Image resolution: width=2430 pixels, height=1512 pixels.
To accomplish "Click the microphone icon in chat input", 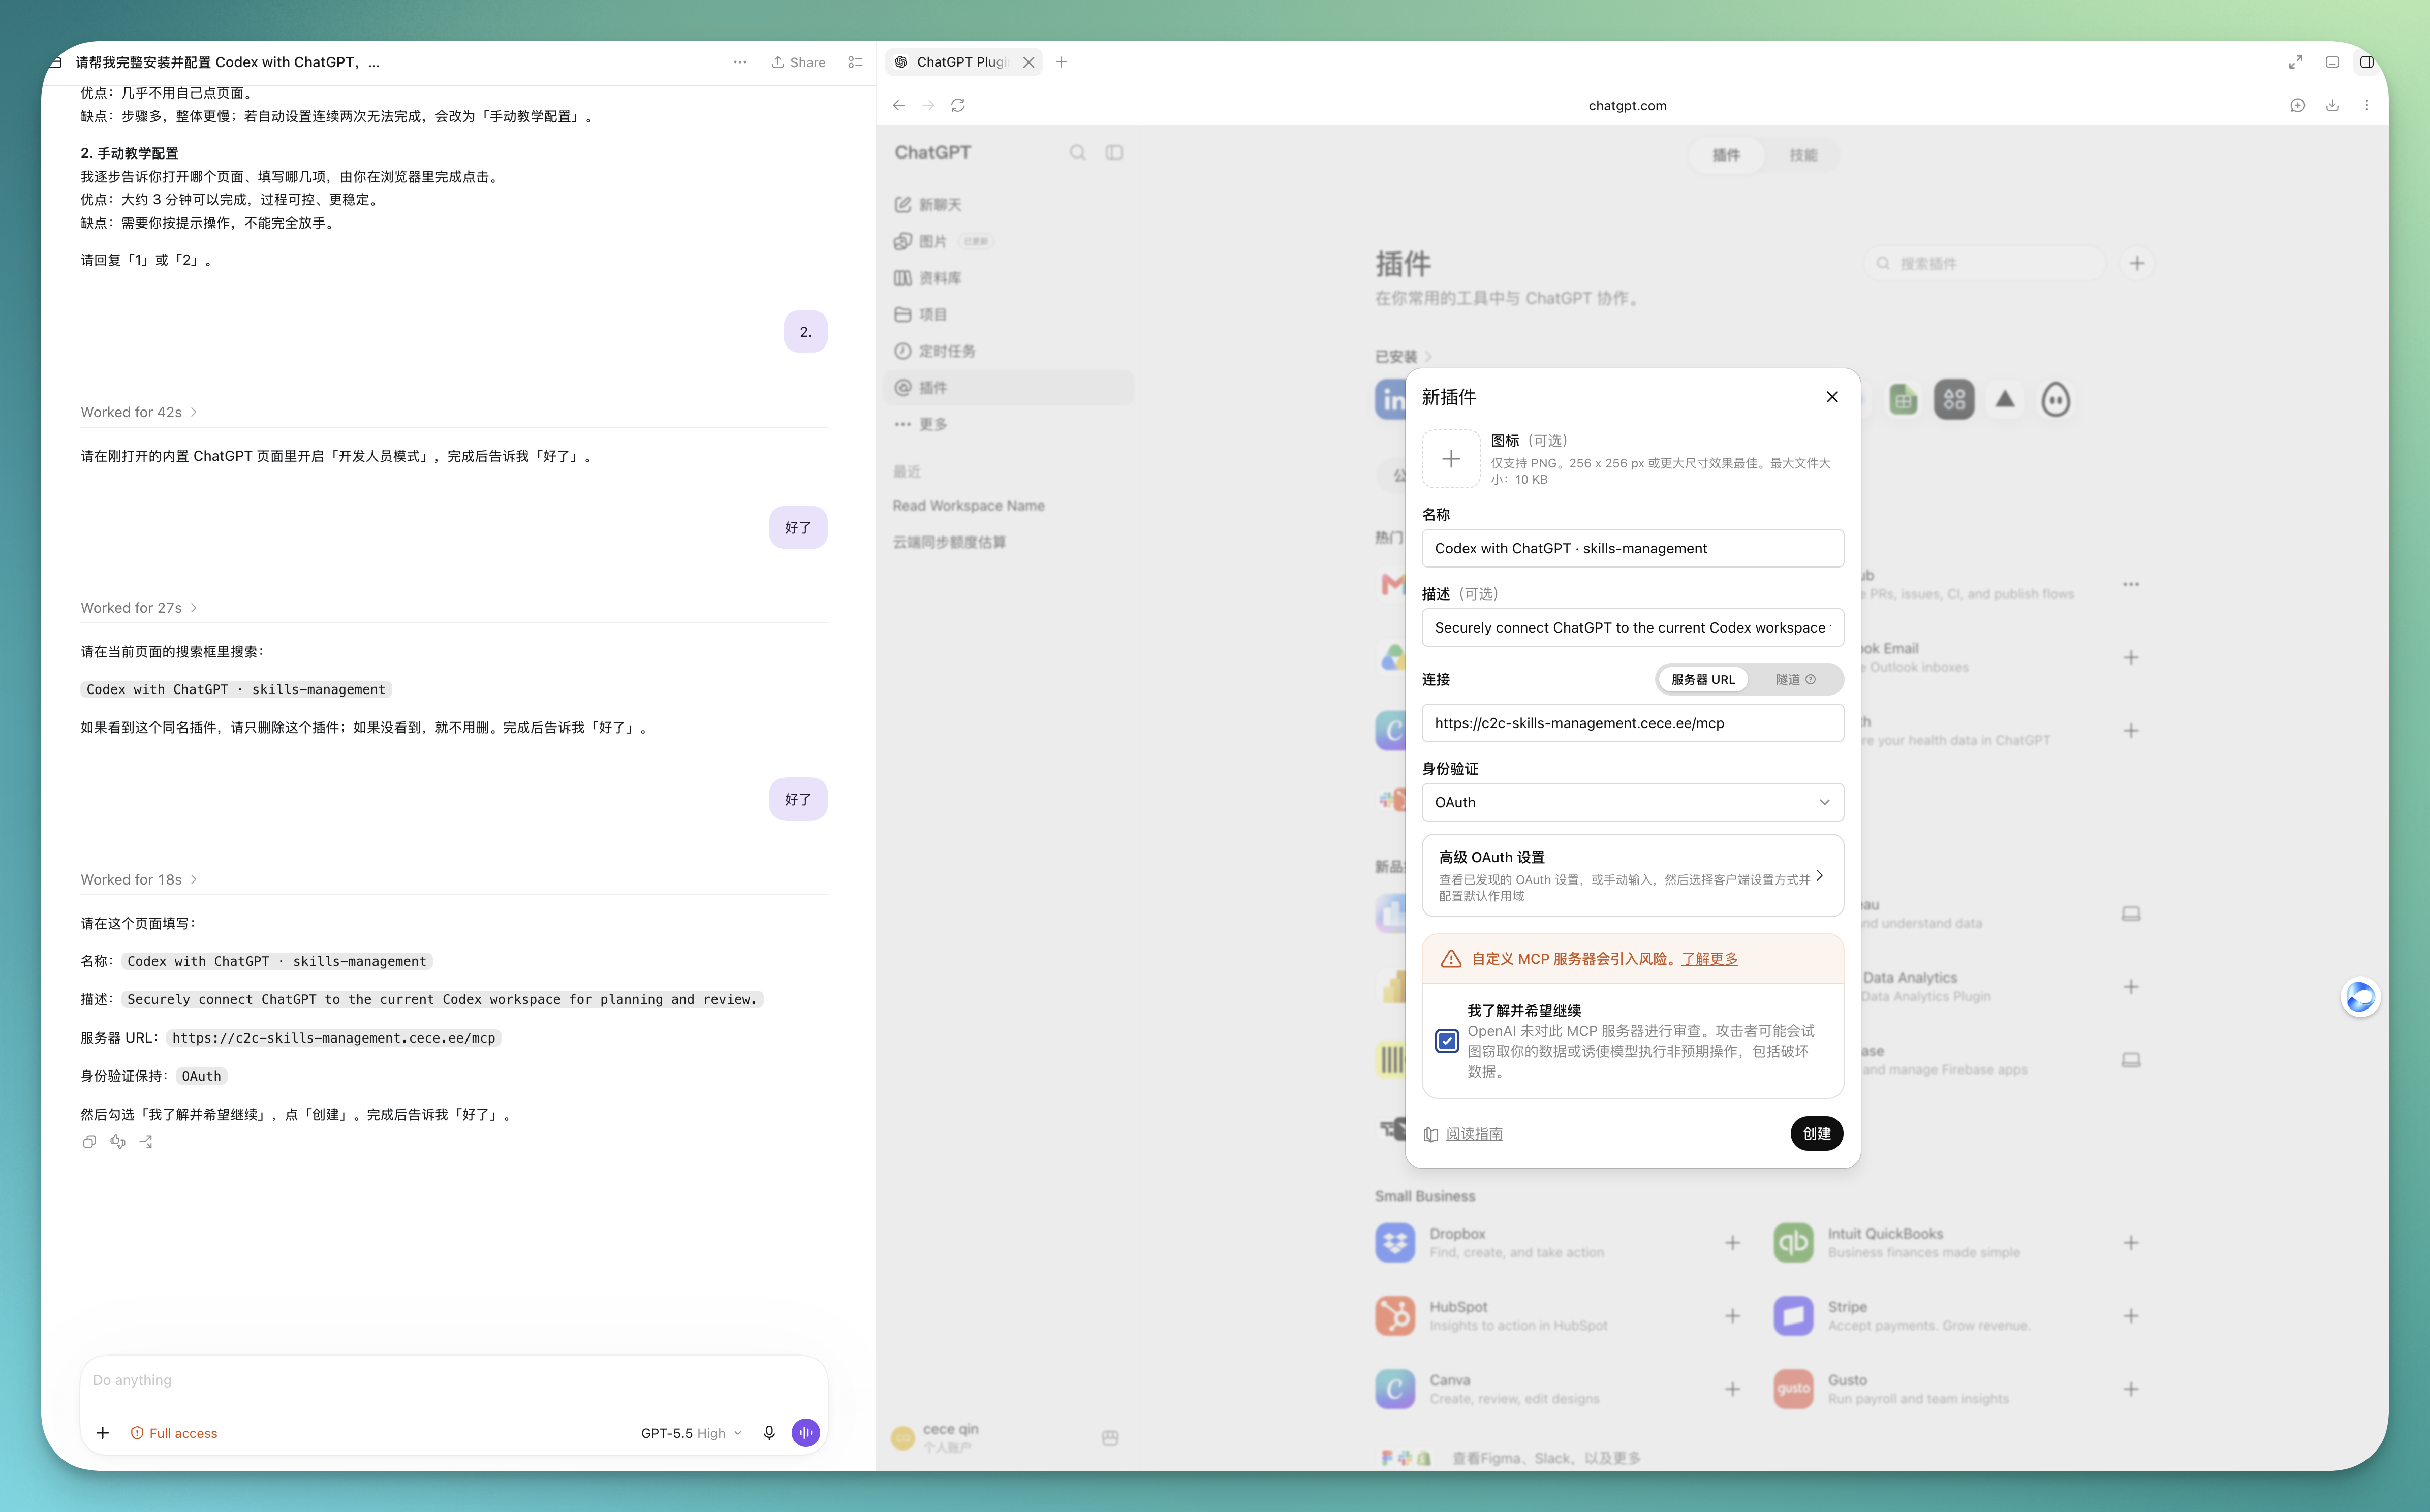I will [x=769, y=1433].
